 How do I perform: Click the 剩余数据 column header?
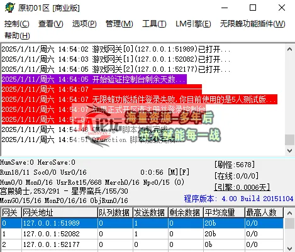pyautogui.click(x=186, y=212)
